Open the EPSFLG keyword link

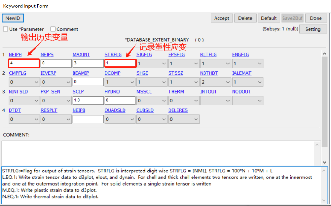point(177,54)
